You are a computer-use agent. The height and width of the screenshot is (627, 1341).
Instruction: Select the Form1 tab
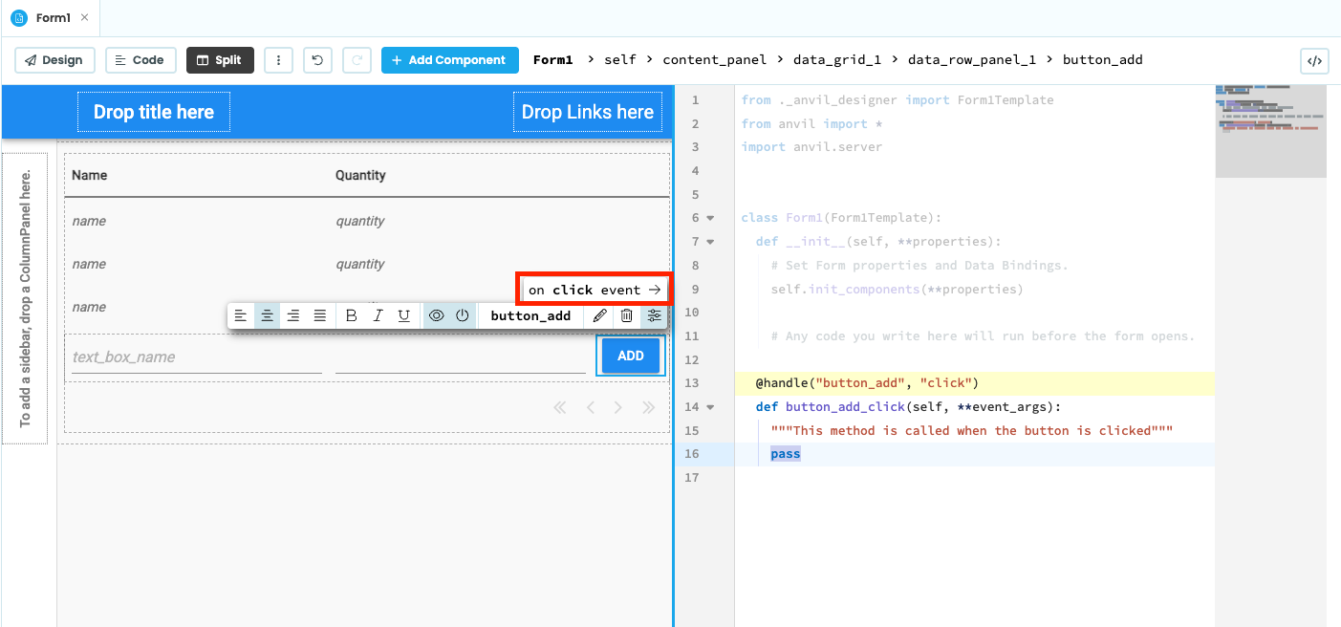[51, 18]
